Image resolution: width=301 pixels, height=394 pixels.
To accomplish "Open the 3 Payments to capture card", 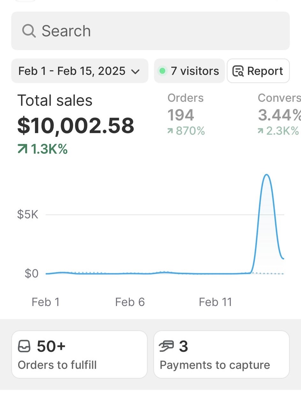I will 221,354.
